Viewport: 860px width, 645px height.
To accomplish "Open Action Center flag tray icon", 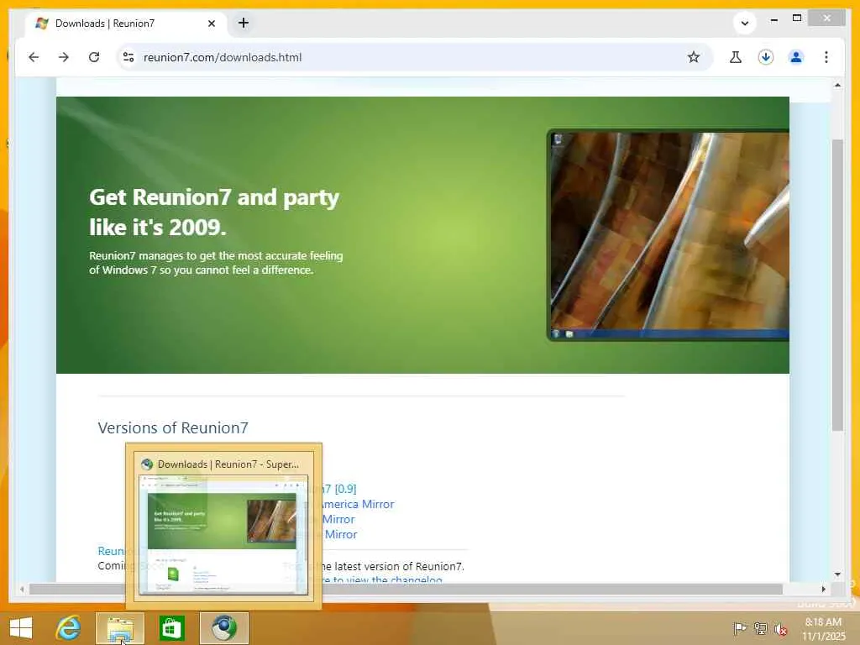I will click(x=739, y=628).
